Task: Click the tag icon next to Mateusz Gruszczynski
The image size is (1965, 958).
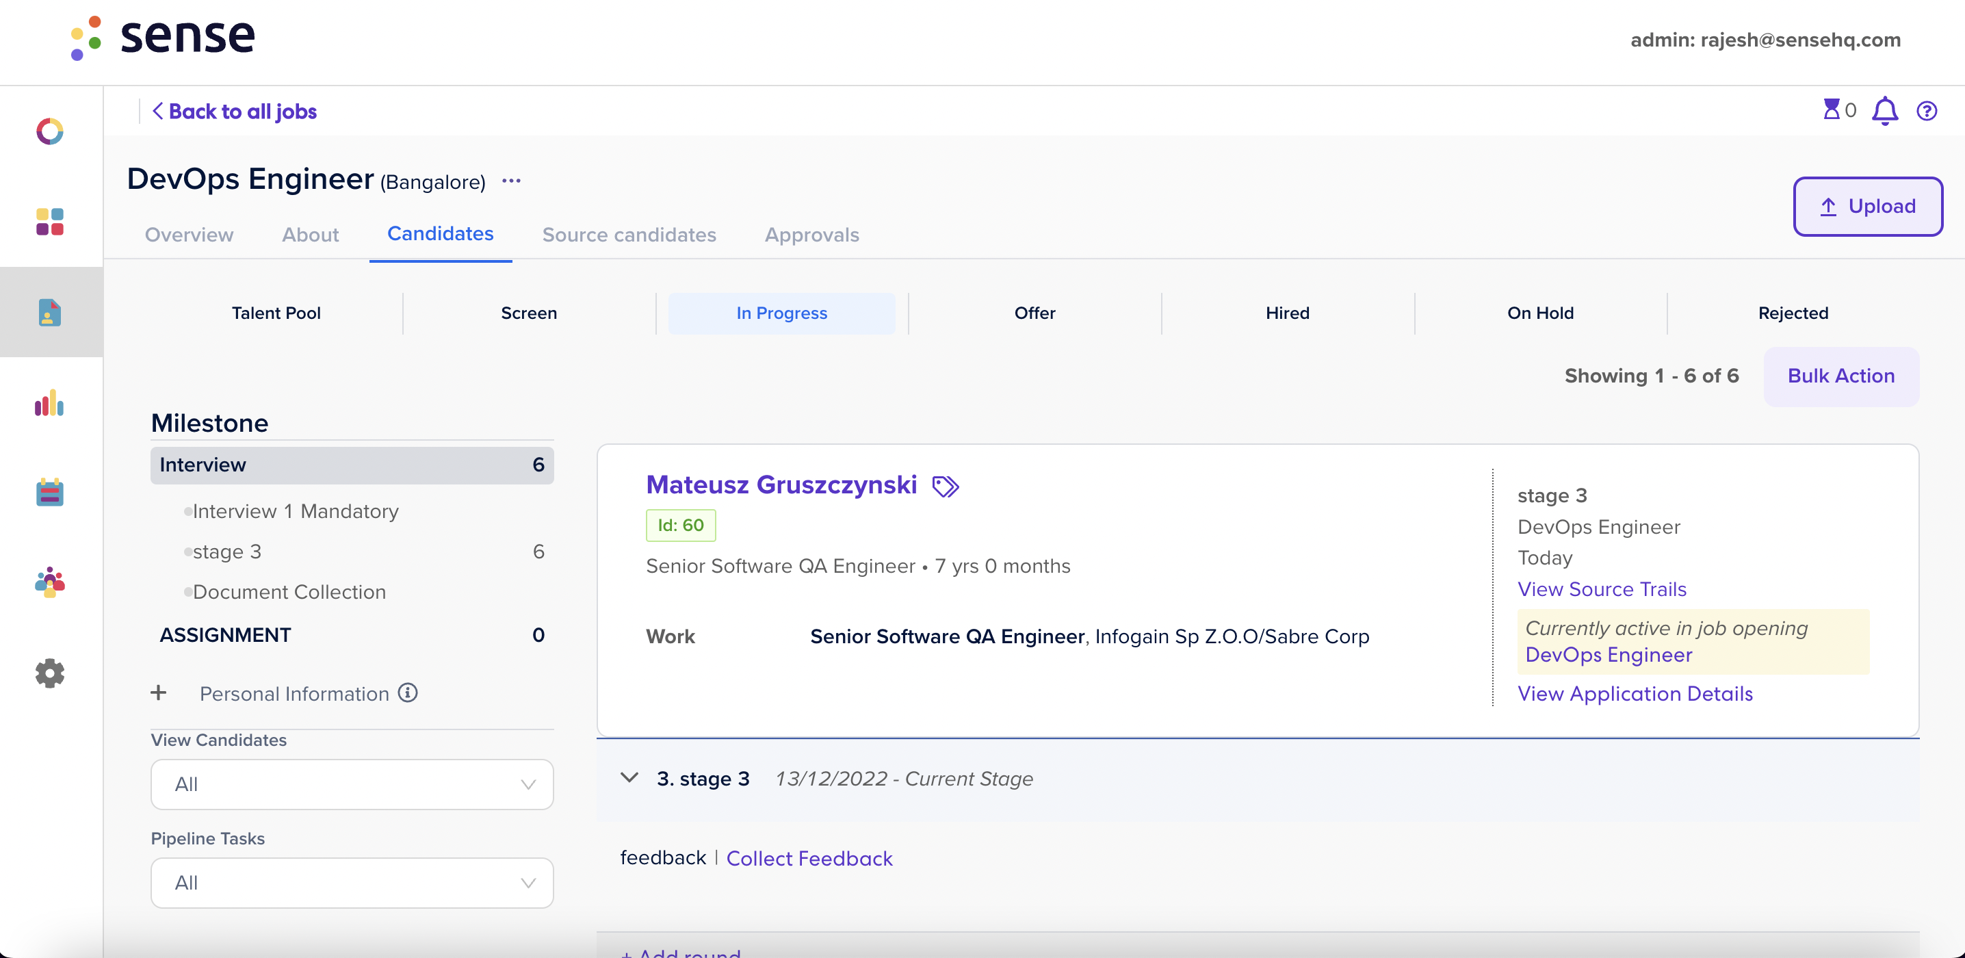Action: point(946,486)
